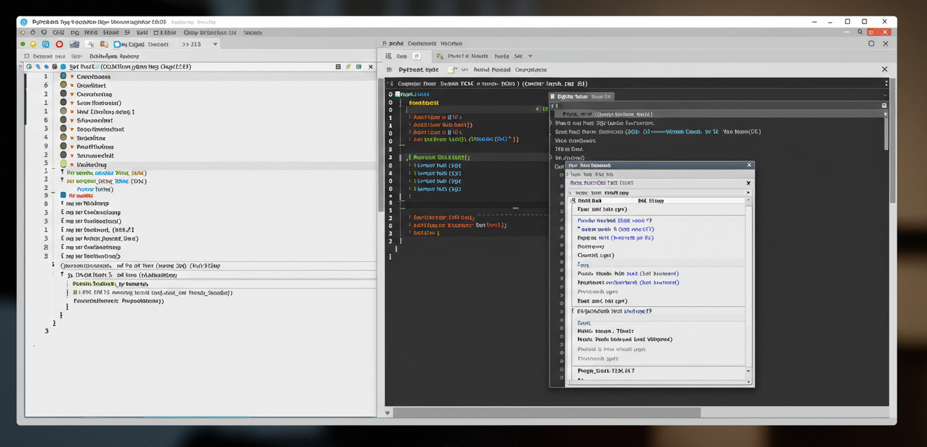927x447 pixels.
Task: Open the dropdown arrow in right panel tab bar
Action: [530, 57]
